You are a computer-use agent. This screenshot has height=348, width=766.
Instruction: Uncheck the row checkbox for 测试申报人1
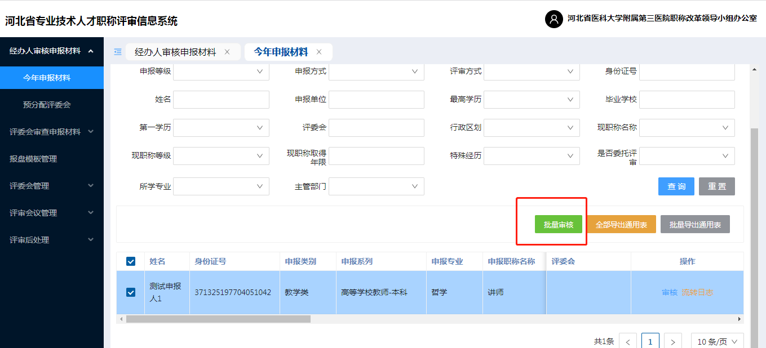(131, 292)
